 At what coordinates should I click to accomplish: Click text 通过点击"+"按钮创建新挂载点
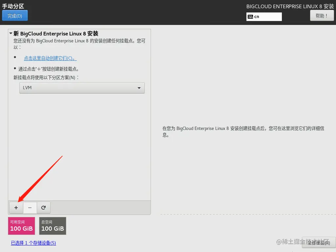[x=49, y=69]
